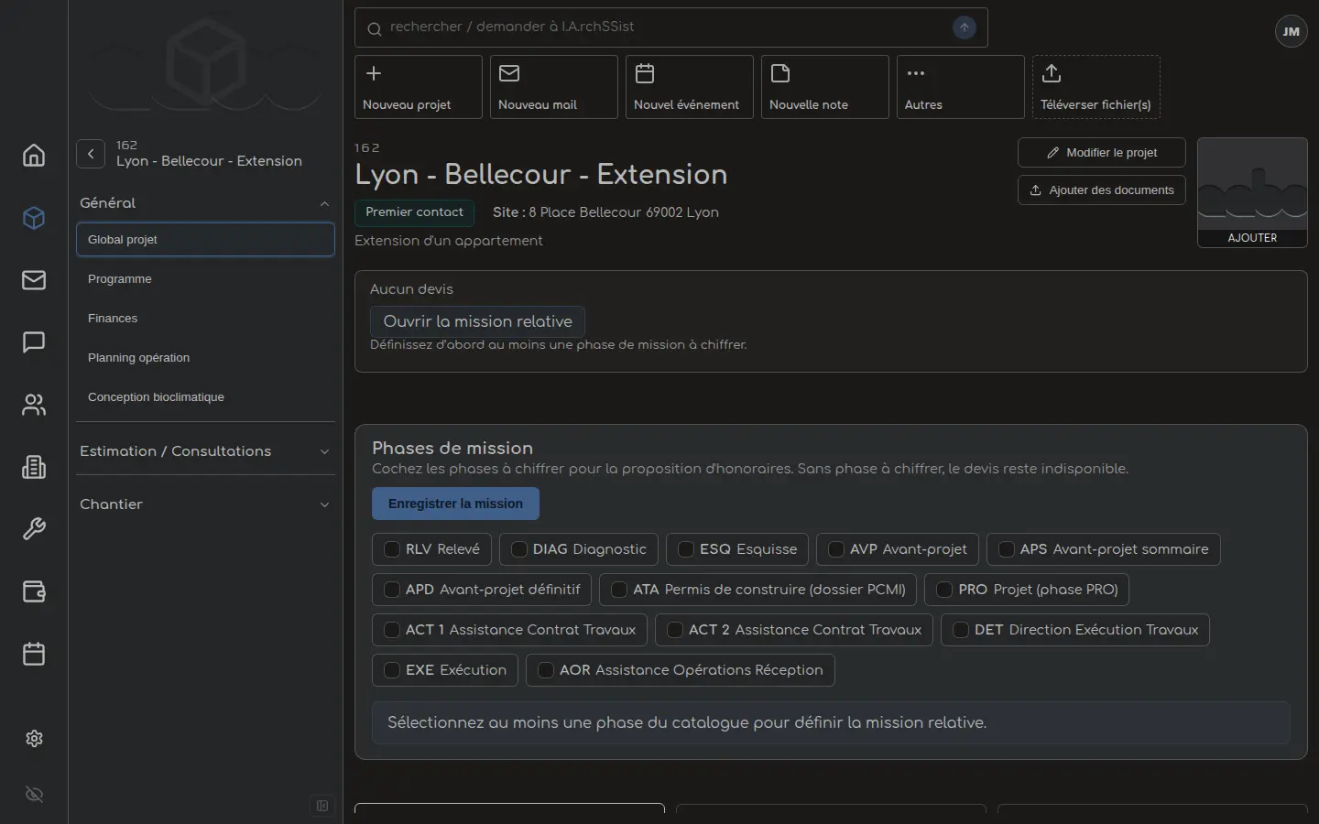
Task: Open the contacts people icon in sidebar
Action: coord(34,405)
